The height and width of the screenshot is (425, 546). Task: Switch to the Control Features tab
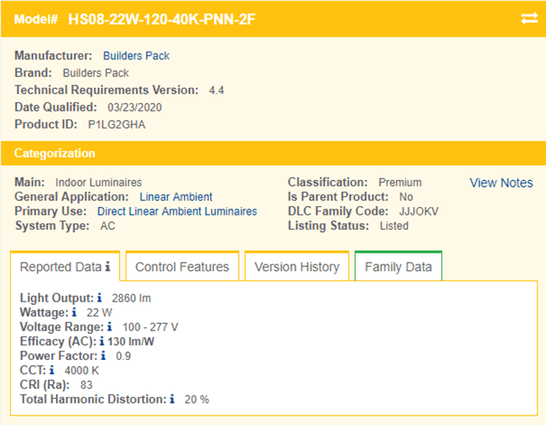182,267
